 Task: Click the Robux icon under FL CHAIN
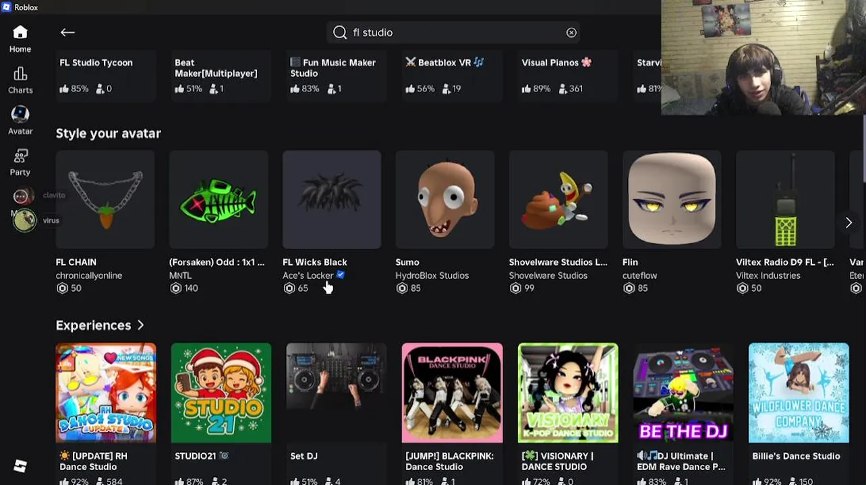(62, 288)
